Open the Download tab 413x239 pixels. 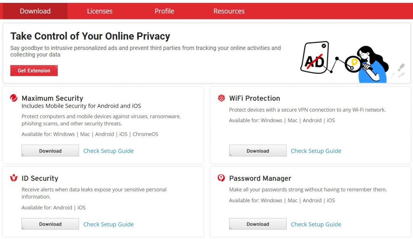(35, 11)
